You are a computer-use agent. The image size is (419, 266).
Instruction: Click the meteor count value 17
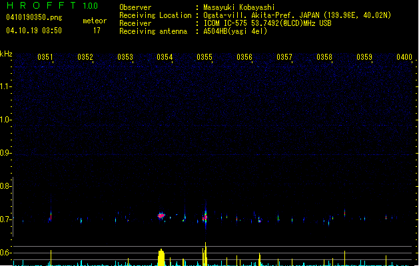[97, 31]
